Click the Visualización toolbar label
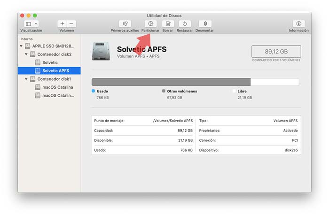 tap(31, 31)
